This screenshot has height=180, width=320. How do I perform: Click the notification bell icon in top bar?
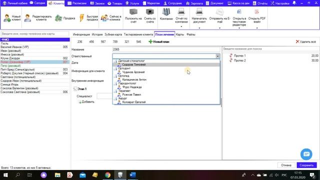point(294,3)
